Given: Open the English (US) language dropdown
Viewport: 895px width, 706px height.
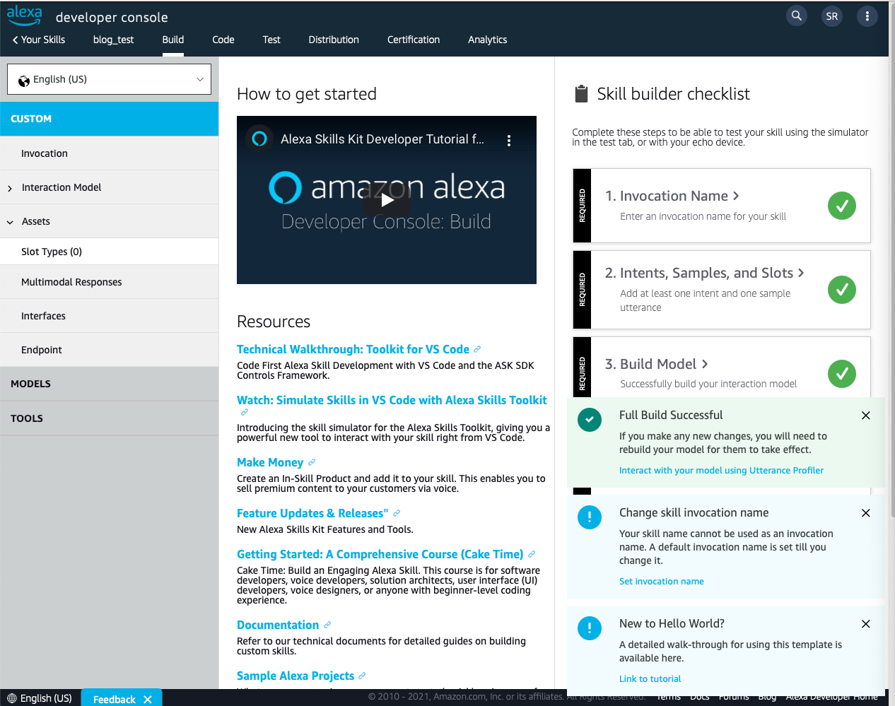Looking at the screenshot, I should point(110,79).
